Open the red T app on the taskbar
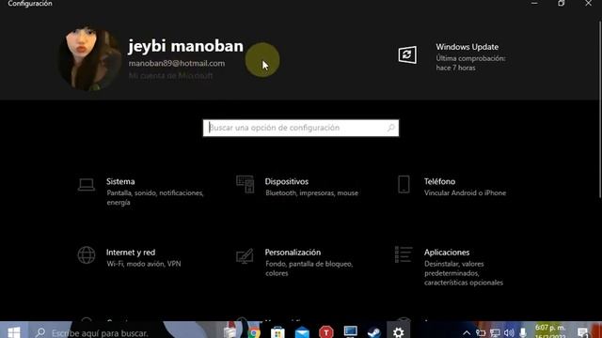 [x=326, y=331]
